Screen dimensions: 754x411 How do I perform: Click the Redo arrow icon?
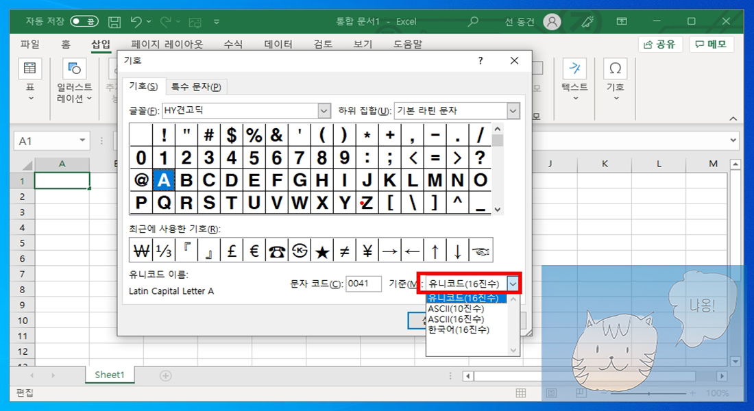[x=166, y=22]
